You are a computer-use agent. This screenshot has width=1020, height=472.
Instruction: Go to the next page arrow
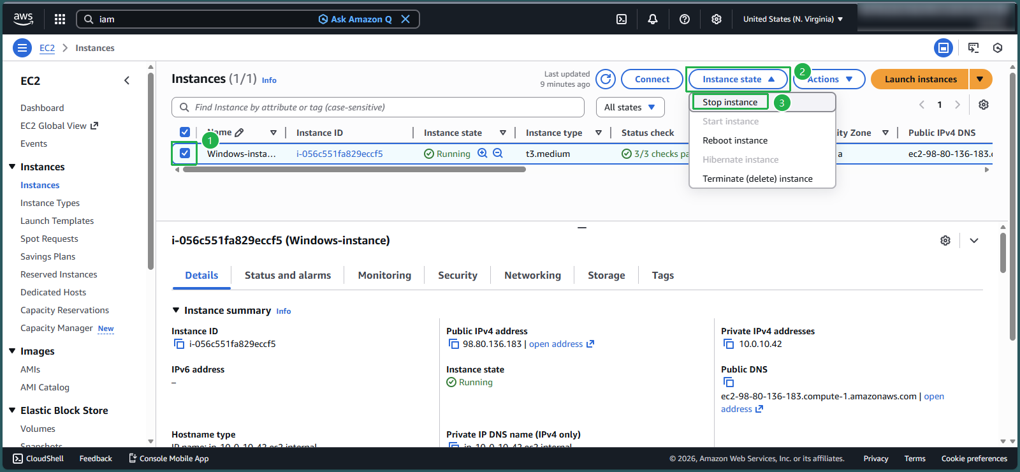click(958, 105)
